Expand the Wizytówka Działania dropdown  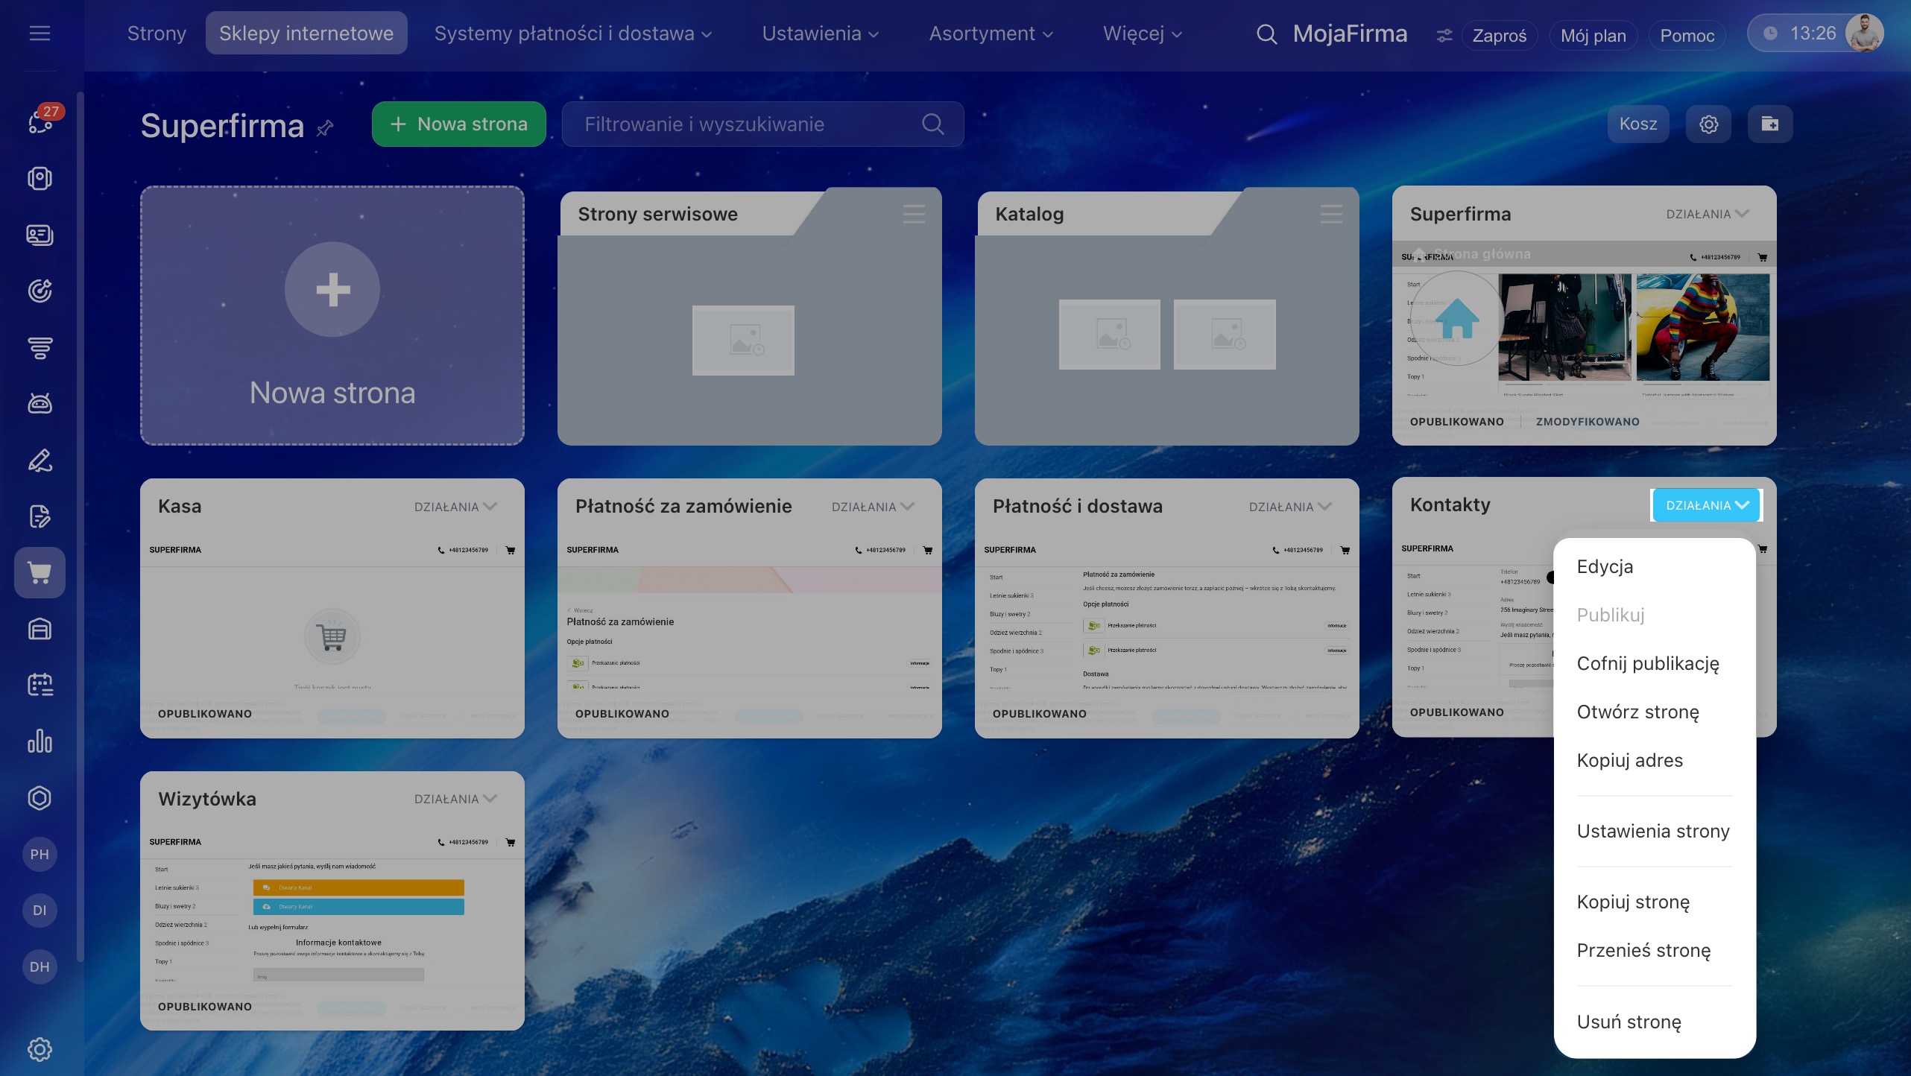[455, 799]
